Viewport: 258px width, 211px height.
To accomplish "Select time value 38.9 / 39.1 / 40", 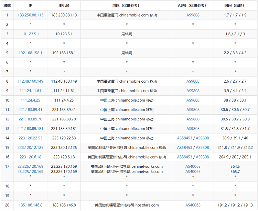I will pos(235,138).
